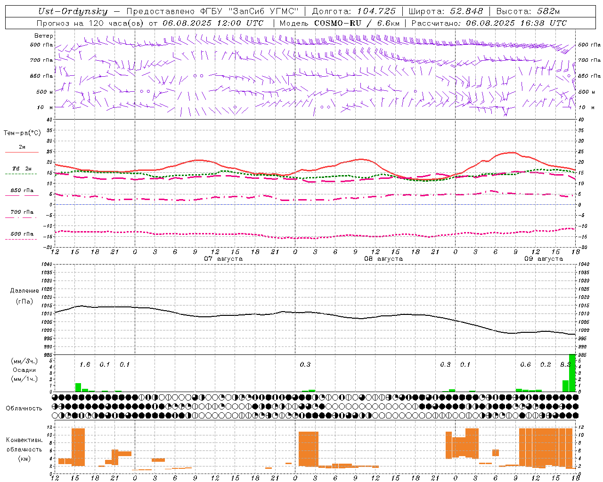
Task: Click the green dashed "Td 2м" legend line
Action: 21,174
